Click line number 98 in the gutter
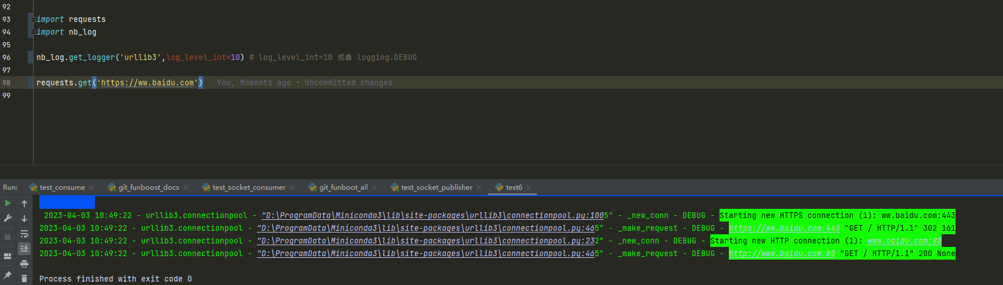Image resolution: width=1003 pixels, height=285 pixels. [6, 83]
